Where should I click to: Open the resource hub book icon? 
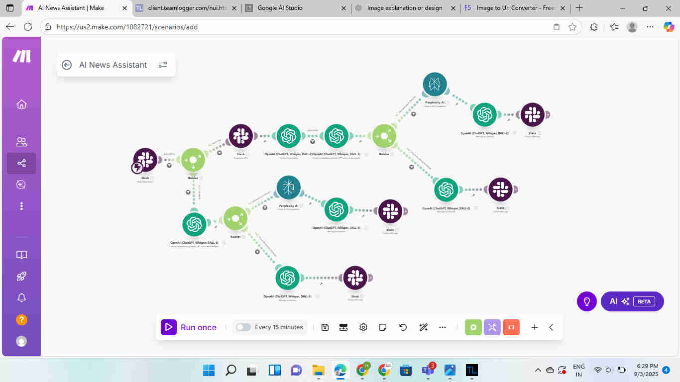coord(21,255)
